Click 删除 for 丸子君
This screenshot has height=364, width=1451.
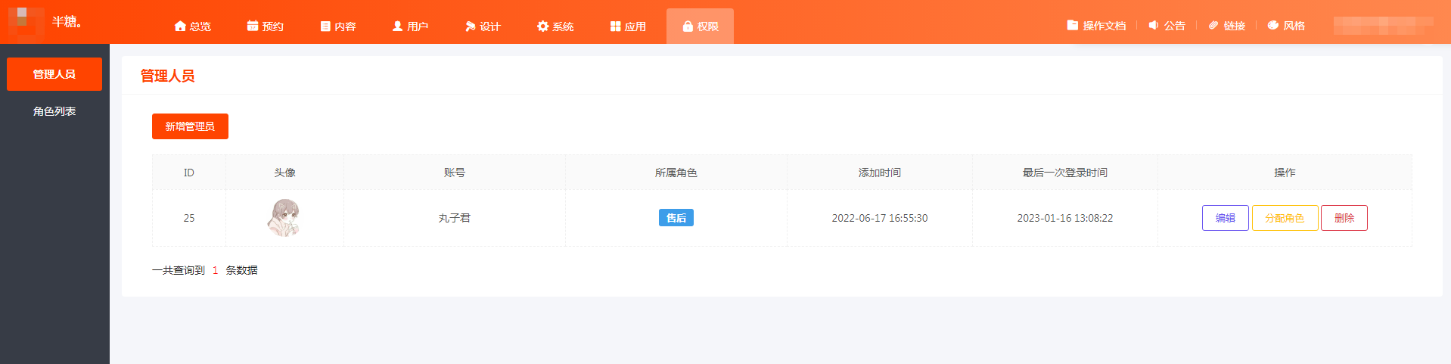tap(1344, 218)
